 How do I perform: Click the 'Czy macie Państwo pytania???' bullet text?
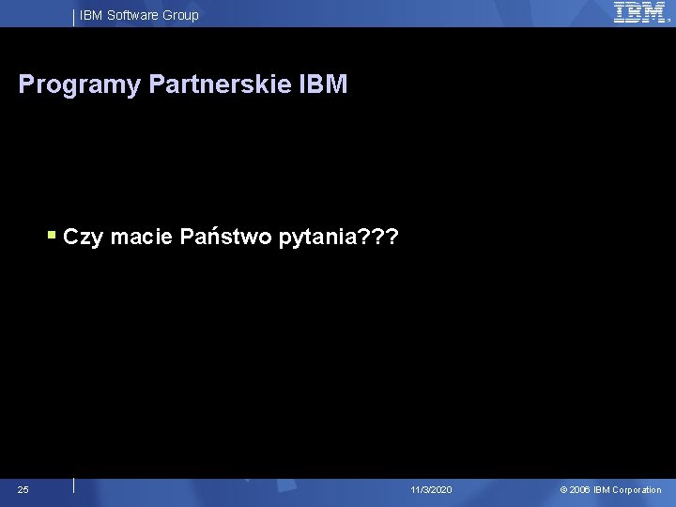coord(231,237)
